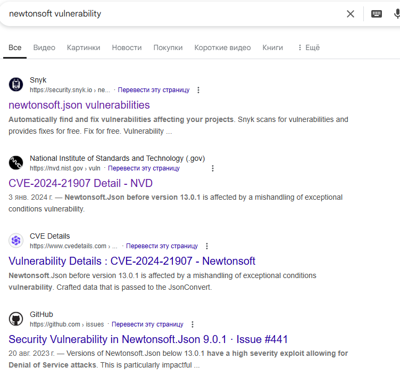Viewport: 400px width, 375px height.
Task: Click the CVE Details site favicon
Action: [16, 241]
